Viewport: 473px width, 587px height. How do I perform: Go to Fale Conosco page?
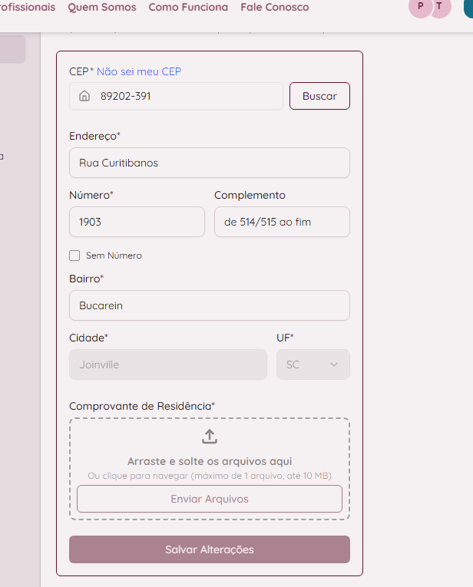click(275, 7)
